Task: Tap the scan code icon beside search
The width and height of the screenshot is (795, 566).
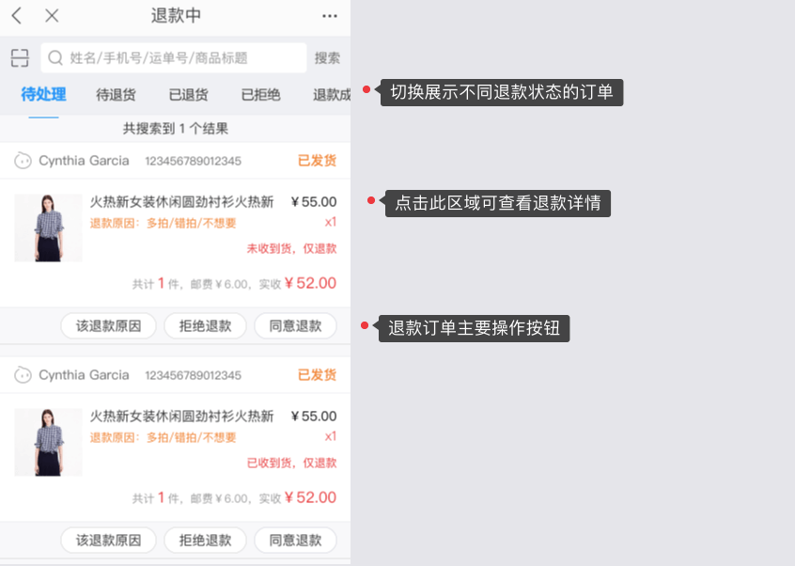Action: [x=20, y=57]
